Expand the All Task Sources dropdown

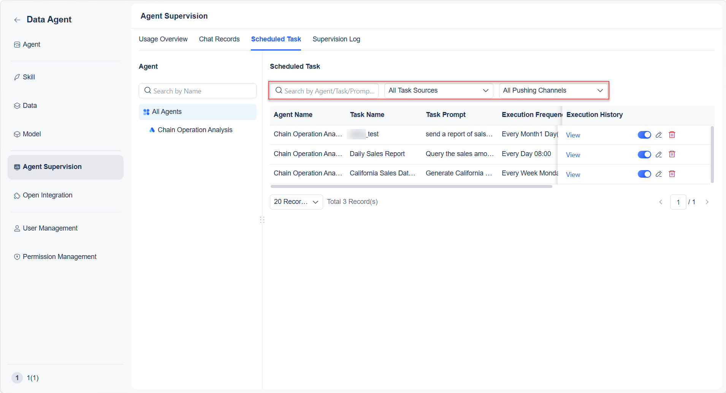(x=439, y=91)
